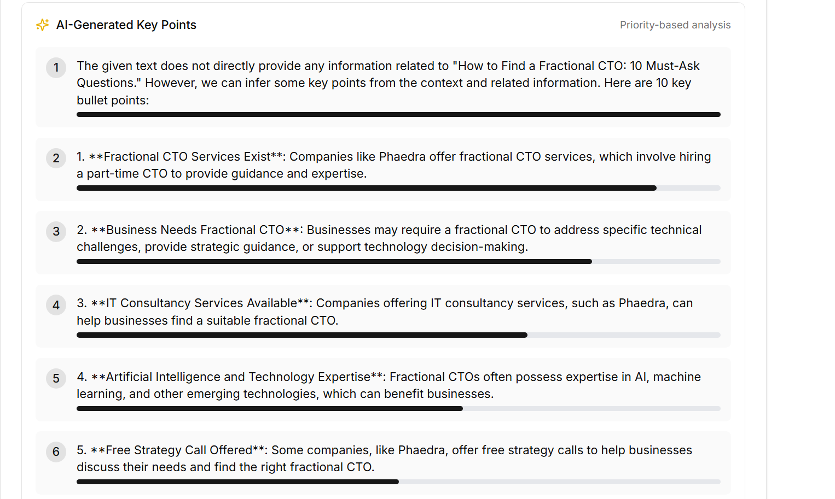The width and height of the screenshot is (835, 499).
Task: Select the IT Consultancy Services Available text
Action: coord(385,312)
